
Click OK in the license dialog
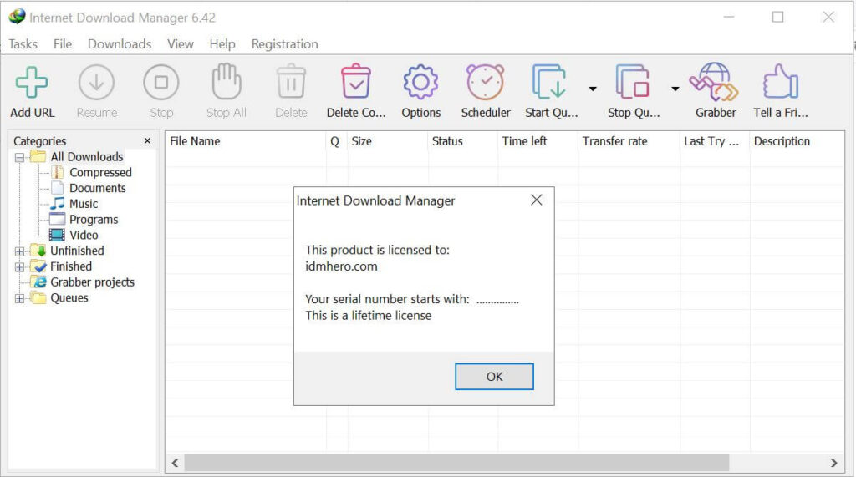pyautogui.click(x=494, y=377)
